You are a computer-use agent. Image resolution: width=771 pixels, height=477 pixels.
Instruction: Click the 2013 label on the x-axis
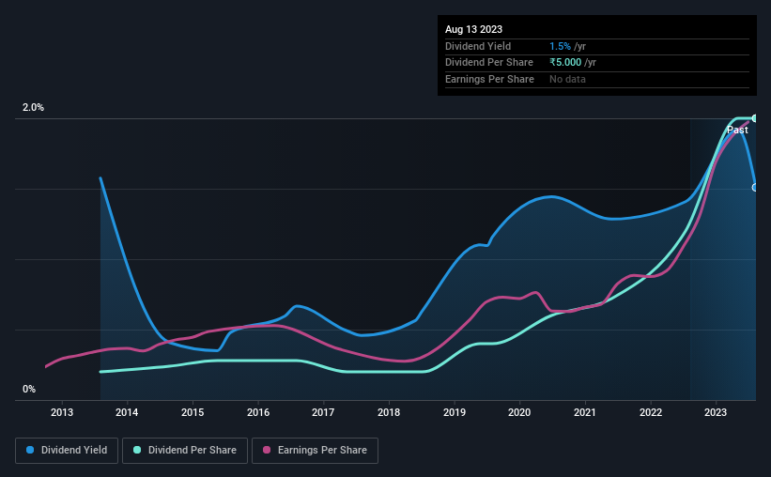[x=62, y=412]
